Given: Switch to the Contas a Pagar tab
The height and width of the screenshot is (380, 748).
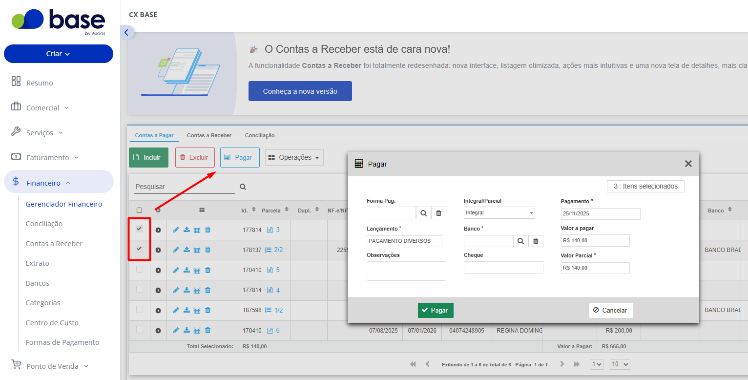Looking at the screenshot, I should coord(154,135).
